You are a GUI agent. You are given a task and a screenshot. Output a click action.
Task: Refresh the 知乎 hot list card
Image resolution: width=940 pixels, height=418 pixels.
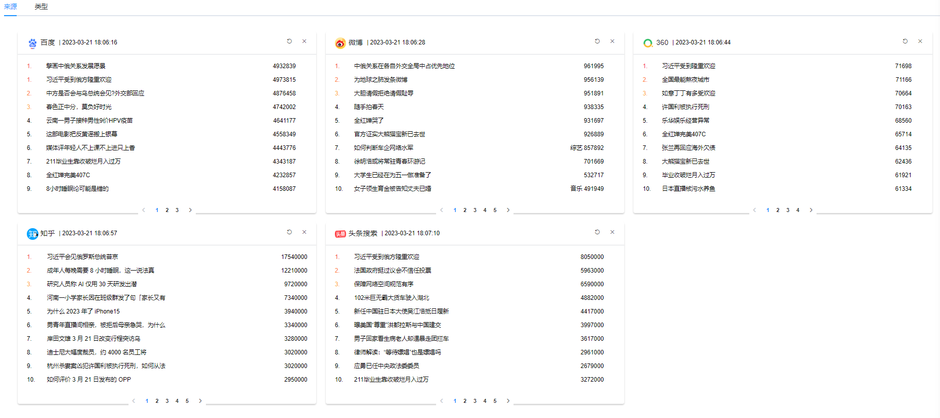tap(289, 232)
